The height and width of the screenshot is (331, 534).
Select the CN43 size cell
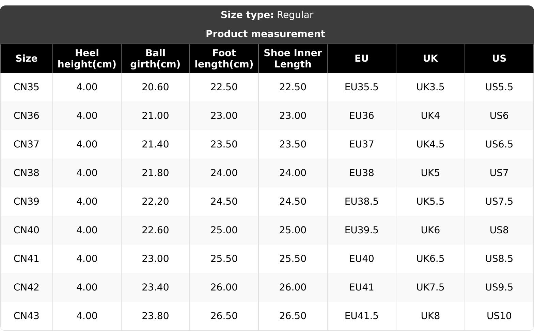point(26,316)
